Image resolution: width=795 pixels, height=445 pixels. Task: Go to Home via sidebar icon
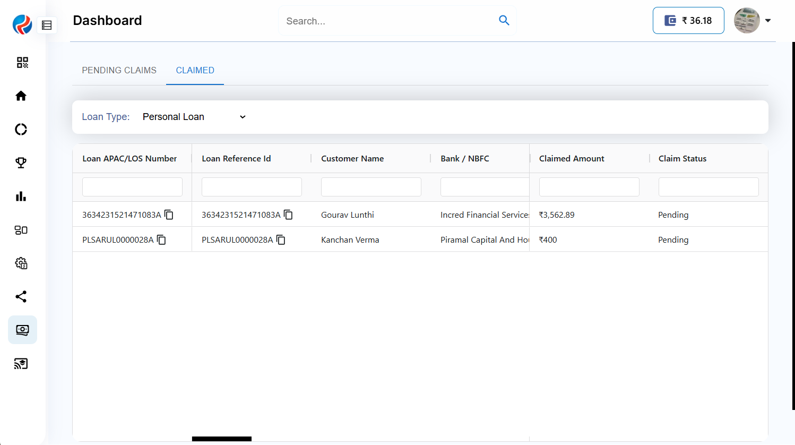[21, 96]
